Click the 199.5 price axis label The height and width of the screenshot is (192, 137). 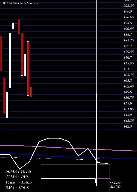[x=128, y=12]
